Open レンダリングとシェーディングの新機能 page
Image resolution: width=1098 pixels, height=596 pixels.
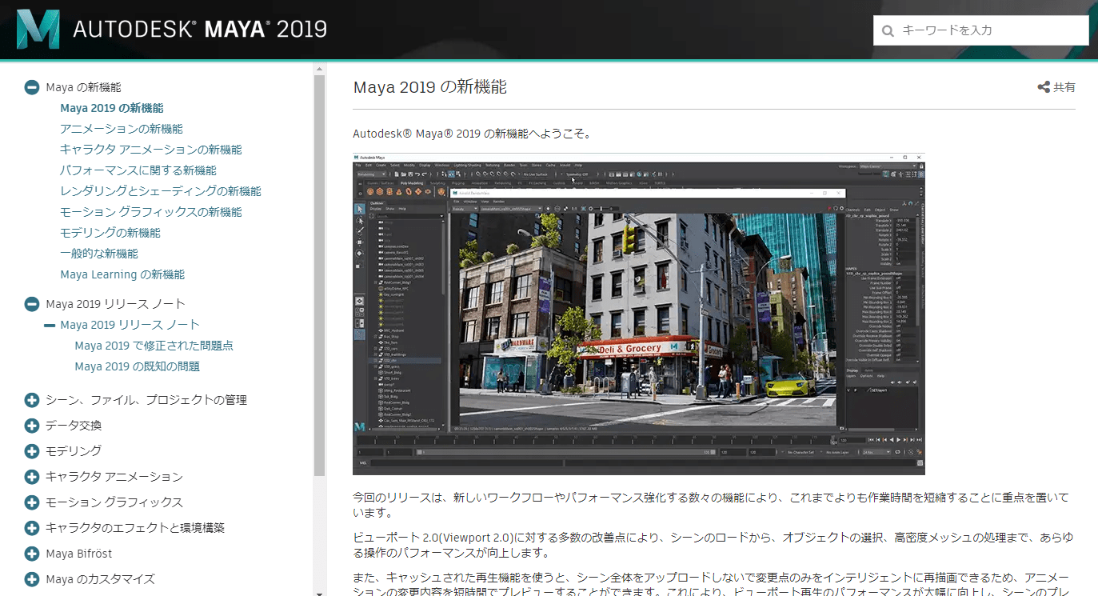(x=161, y=191)
